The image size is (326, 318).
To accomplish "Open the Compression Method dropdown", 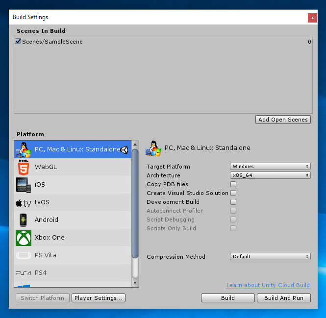I will pos(270,256).
